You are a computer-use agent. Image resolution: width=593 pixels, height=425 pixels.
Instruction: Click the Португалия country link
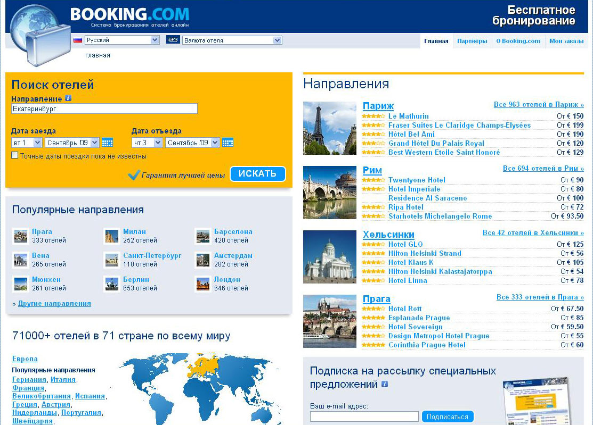pyautogui.click(x=82, y=413)
